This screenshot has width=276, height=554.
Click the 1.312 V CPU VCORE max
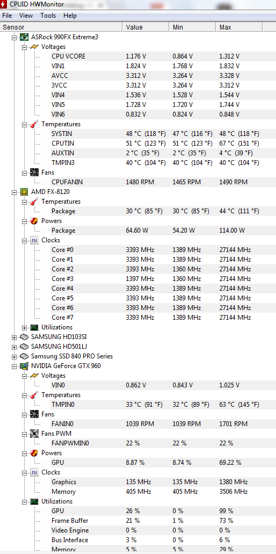pos(229,56)
